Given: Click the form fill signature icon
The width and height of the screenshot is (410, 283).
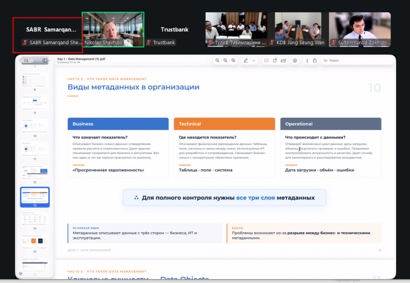Looking at the screenshot, I should tap(284, 60).
